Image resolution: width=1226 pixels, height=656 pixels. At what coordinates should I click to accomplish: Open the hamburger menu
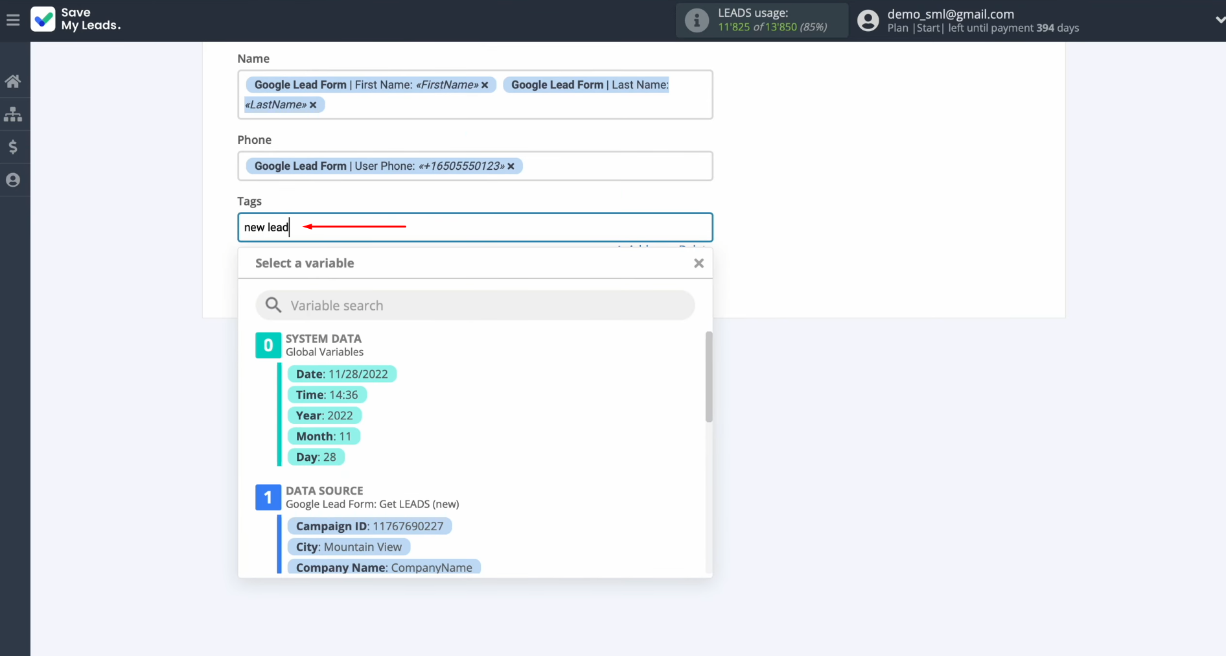click(13, 20)
